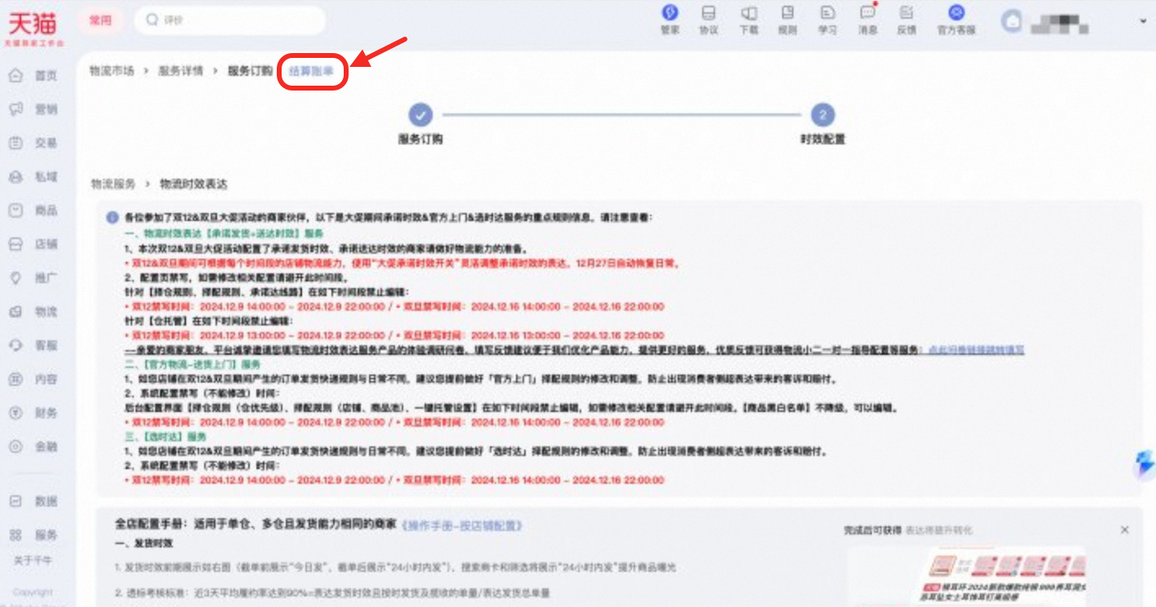Open the 店铺 shop sidebar icon
1156x607 pixels.
(16, 244)
